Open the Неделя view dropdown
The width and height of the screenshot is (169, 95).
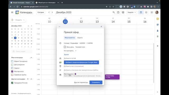(132, 12)
